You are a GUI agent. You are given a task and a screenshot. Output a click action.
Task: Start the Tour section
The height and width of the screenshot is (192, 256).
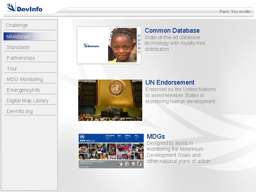tap(30, 69)
